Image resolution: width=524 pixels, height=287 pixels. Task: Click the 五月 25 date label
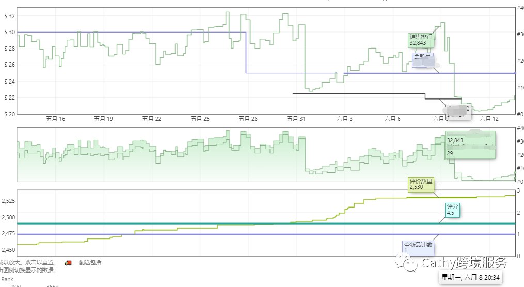(200, 119)
